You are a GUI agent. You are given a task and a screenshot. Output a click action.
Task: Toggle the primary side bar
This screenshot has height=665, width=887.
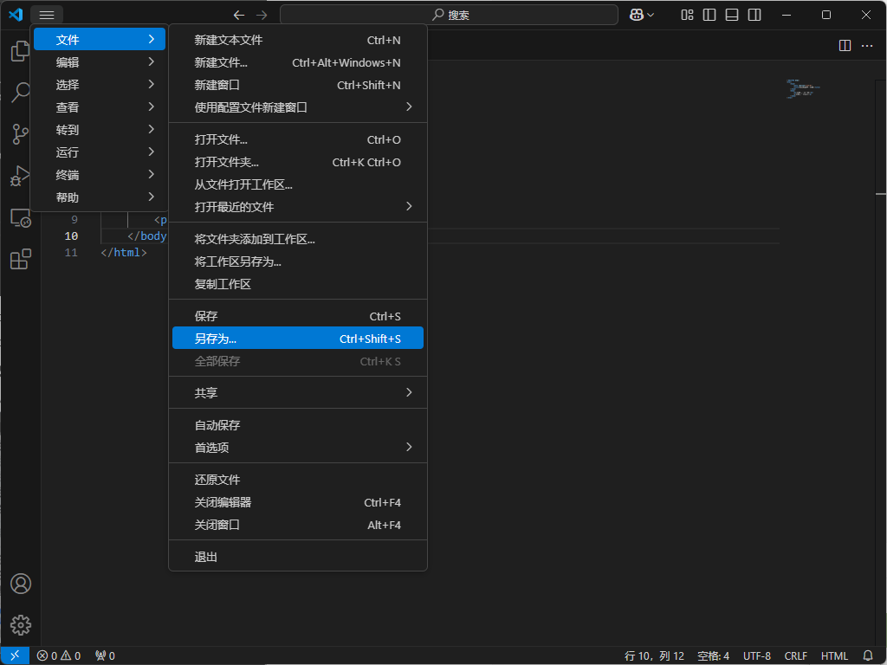click(709, 16)
